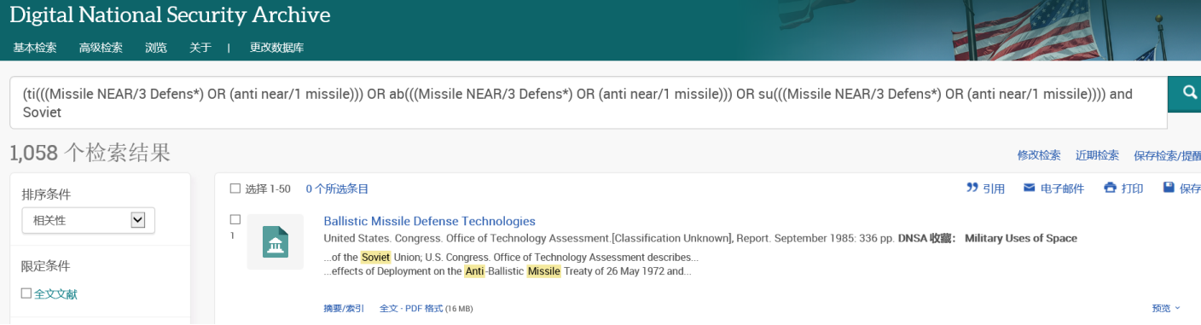
Task: Open the Browse menu item
Action: pyautogui.click(x=156, y=48)
